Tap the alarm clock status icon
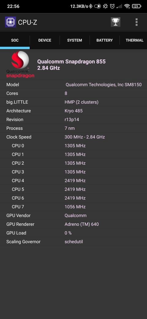This screenshot has height=319, width=147. tap(112, 6)
